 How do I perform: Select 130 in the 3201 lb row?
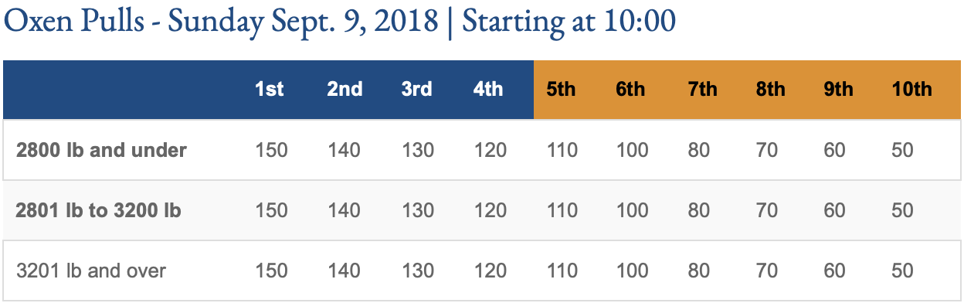click(417, 271)
